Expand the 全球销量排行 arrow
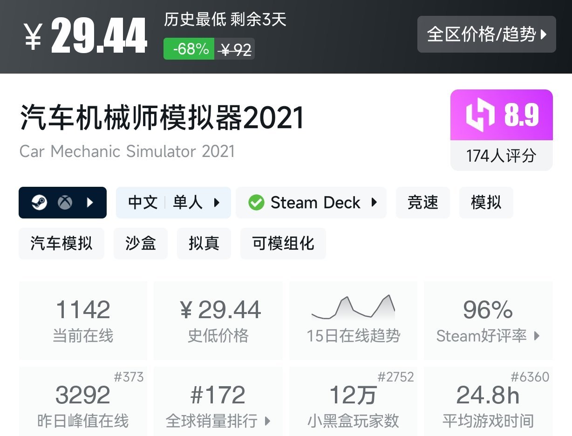Screen dimensions: 572x436 pos(267,421)
